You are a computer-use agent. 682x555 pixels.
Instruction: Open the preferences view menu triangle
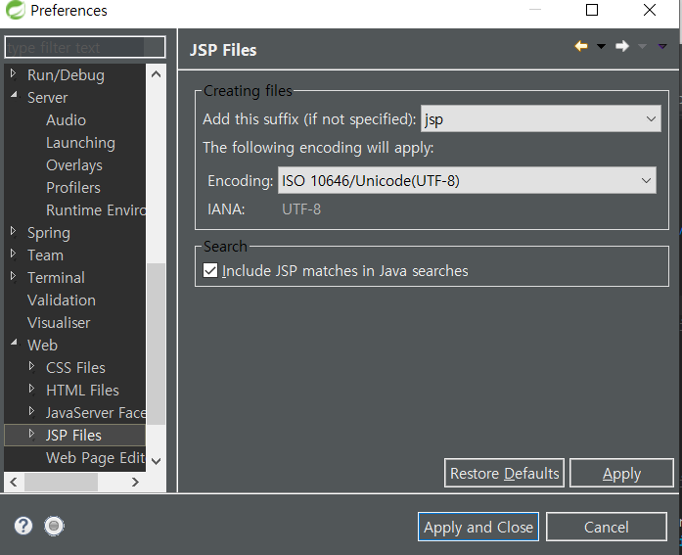(662, 46)
